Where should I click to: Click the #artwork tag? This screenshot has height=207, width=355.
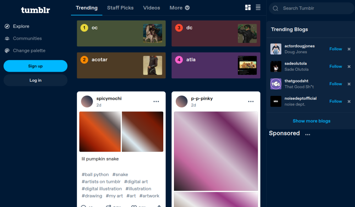[x=149, y=196]
